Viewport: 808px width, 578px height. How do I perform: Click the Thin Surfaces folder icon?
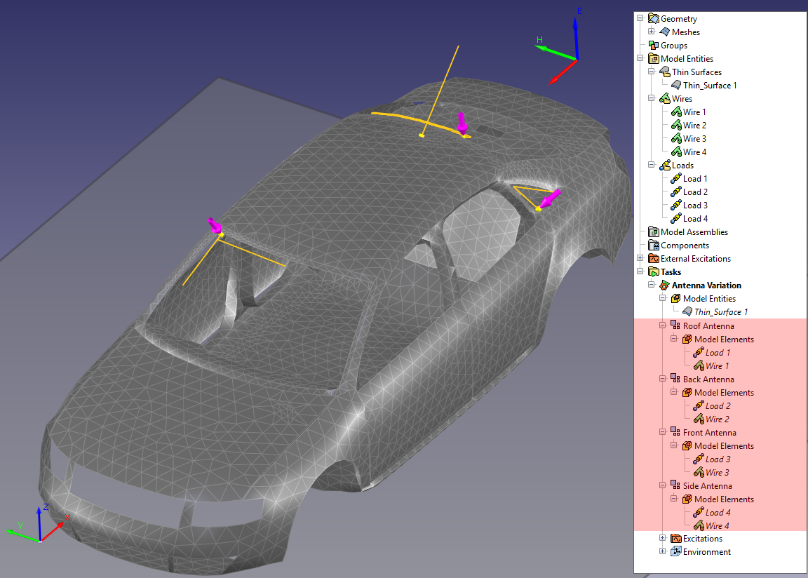pyautogui.click(x=665, y=72)
